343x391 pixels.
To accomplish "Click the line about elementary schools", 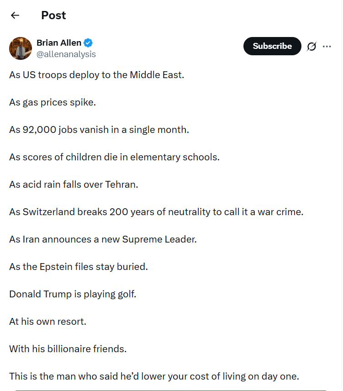I will coord(114,157).
